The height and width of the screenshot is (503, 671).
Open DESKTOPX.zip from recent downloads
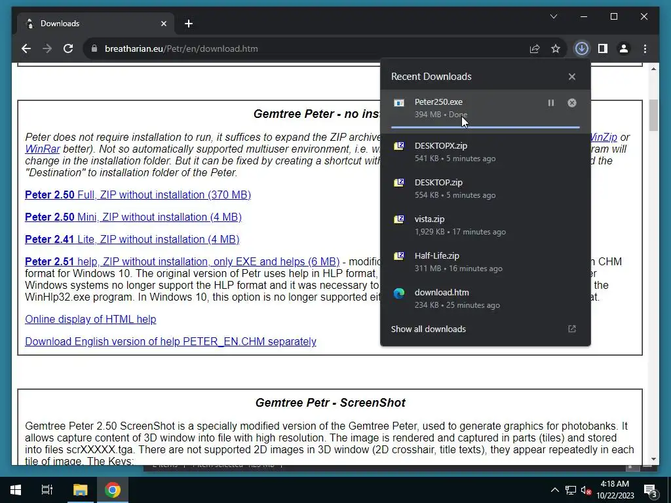pos(486,152)
